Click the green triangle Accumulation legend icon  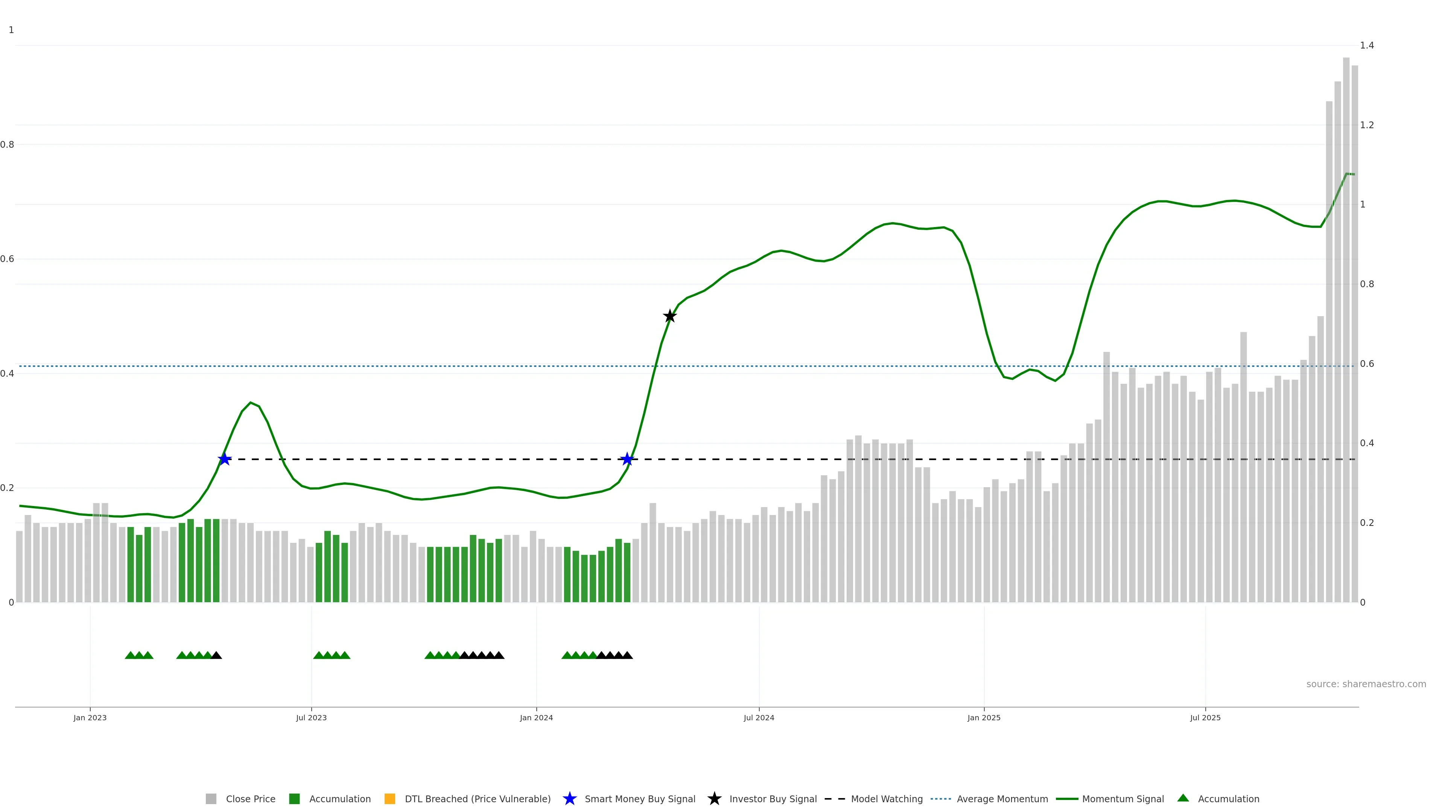[x=1183, y=798]
